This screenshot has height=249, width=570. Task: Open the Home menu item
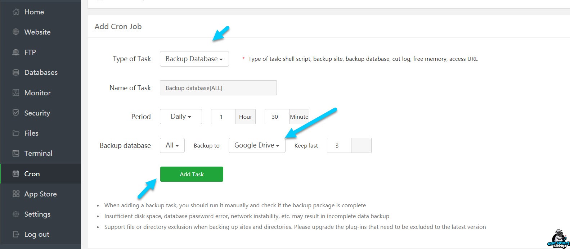[x=34, y=12]
